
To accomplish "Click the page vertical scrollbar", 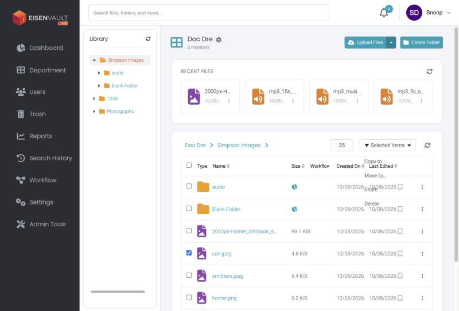I will pos(456,145).
